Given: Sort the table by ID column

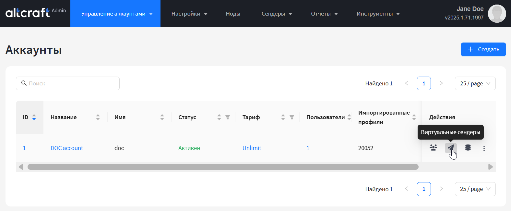Looking at the screenshot, I should click(x=34, y=117).
